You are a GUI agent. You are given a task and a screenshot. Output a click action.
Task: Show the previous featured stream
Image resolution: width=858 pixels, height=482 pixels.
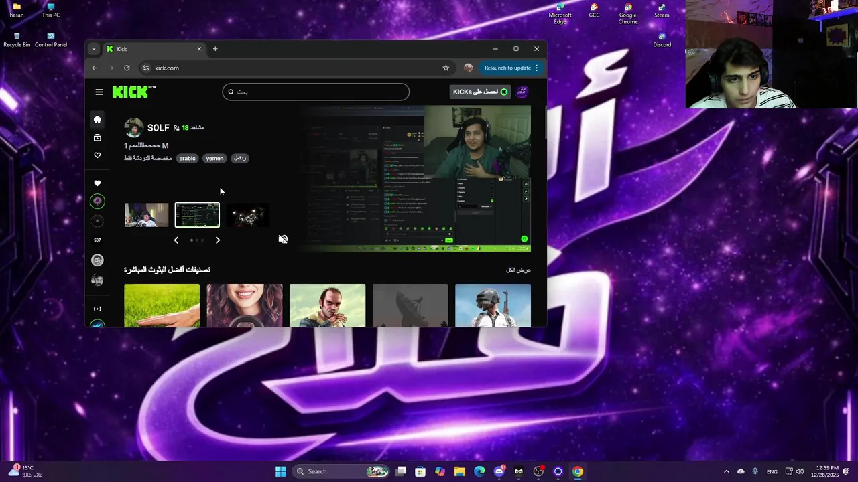click(176, 240)
